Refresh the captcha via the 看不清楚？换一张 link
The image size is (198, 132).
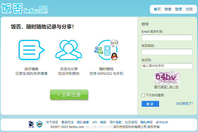pos(166,87)
